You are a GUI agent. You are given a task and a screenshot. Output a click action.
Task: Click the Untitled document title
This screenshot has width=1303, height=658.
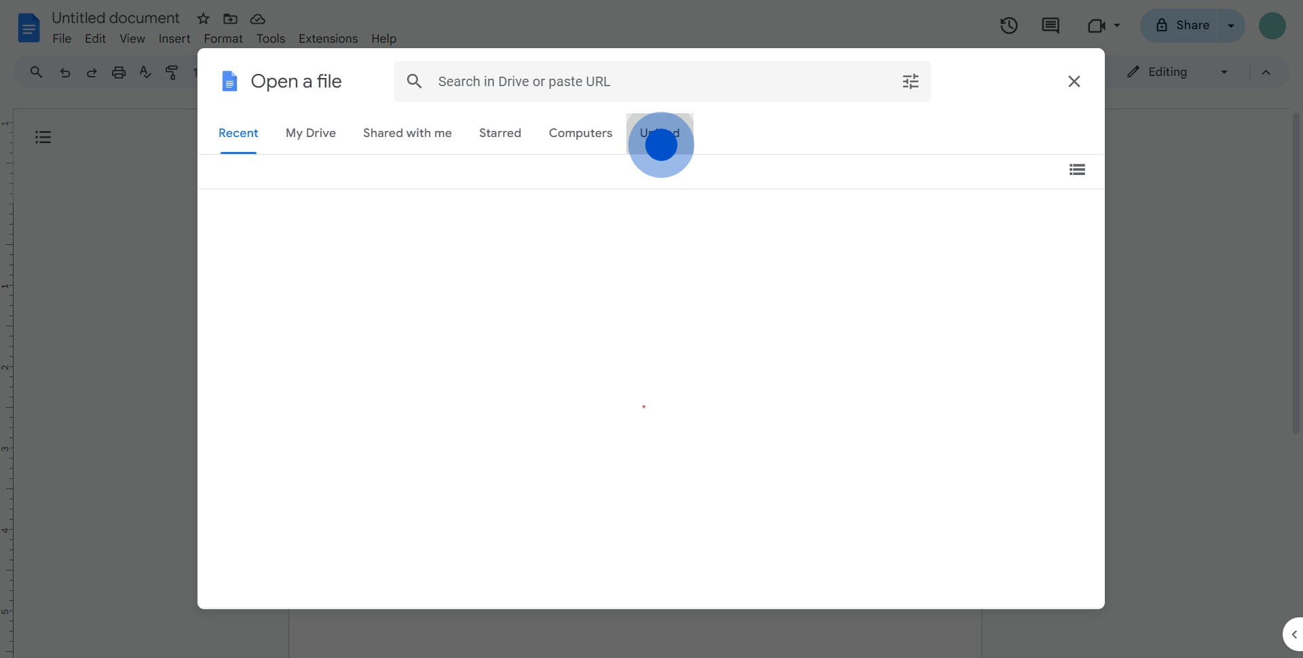[115, 18]
